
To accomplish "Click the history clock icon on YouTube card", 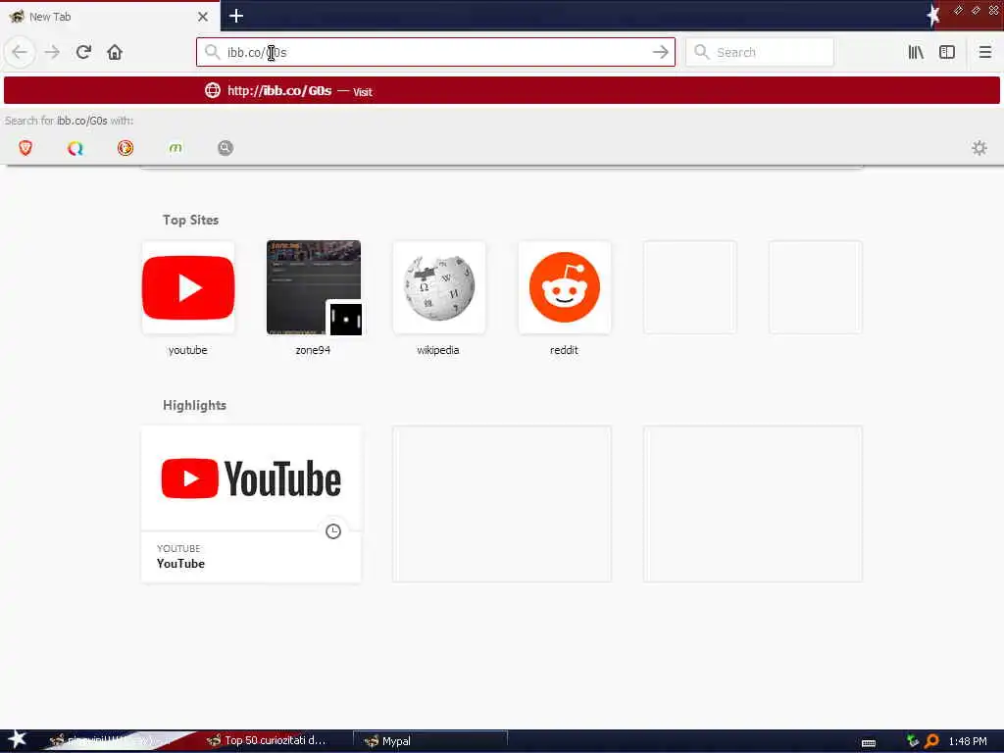I will (x=333, y=531).
